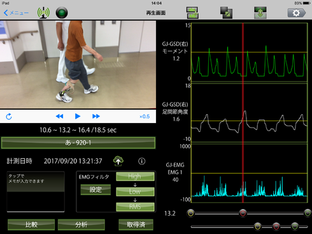Tap the 再生画面 title

(156, 13)
